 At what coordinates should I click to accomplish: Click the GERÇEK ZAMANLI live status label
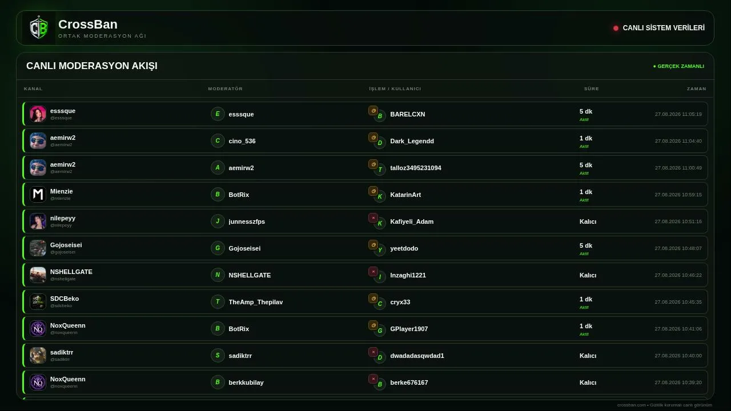coord(678,66)
